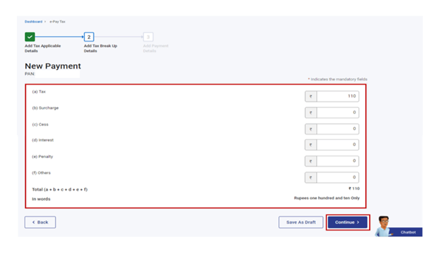This screenshot has height=261, width=447.
Task: Focus the Others amount input field
Action: [x=338, y=177]
